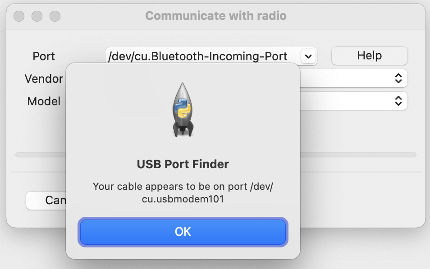The height and width of the screenshot is (269, 430).
Task: Click the "Communicate with radio" title bar
Action: [216, 16]
